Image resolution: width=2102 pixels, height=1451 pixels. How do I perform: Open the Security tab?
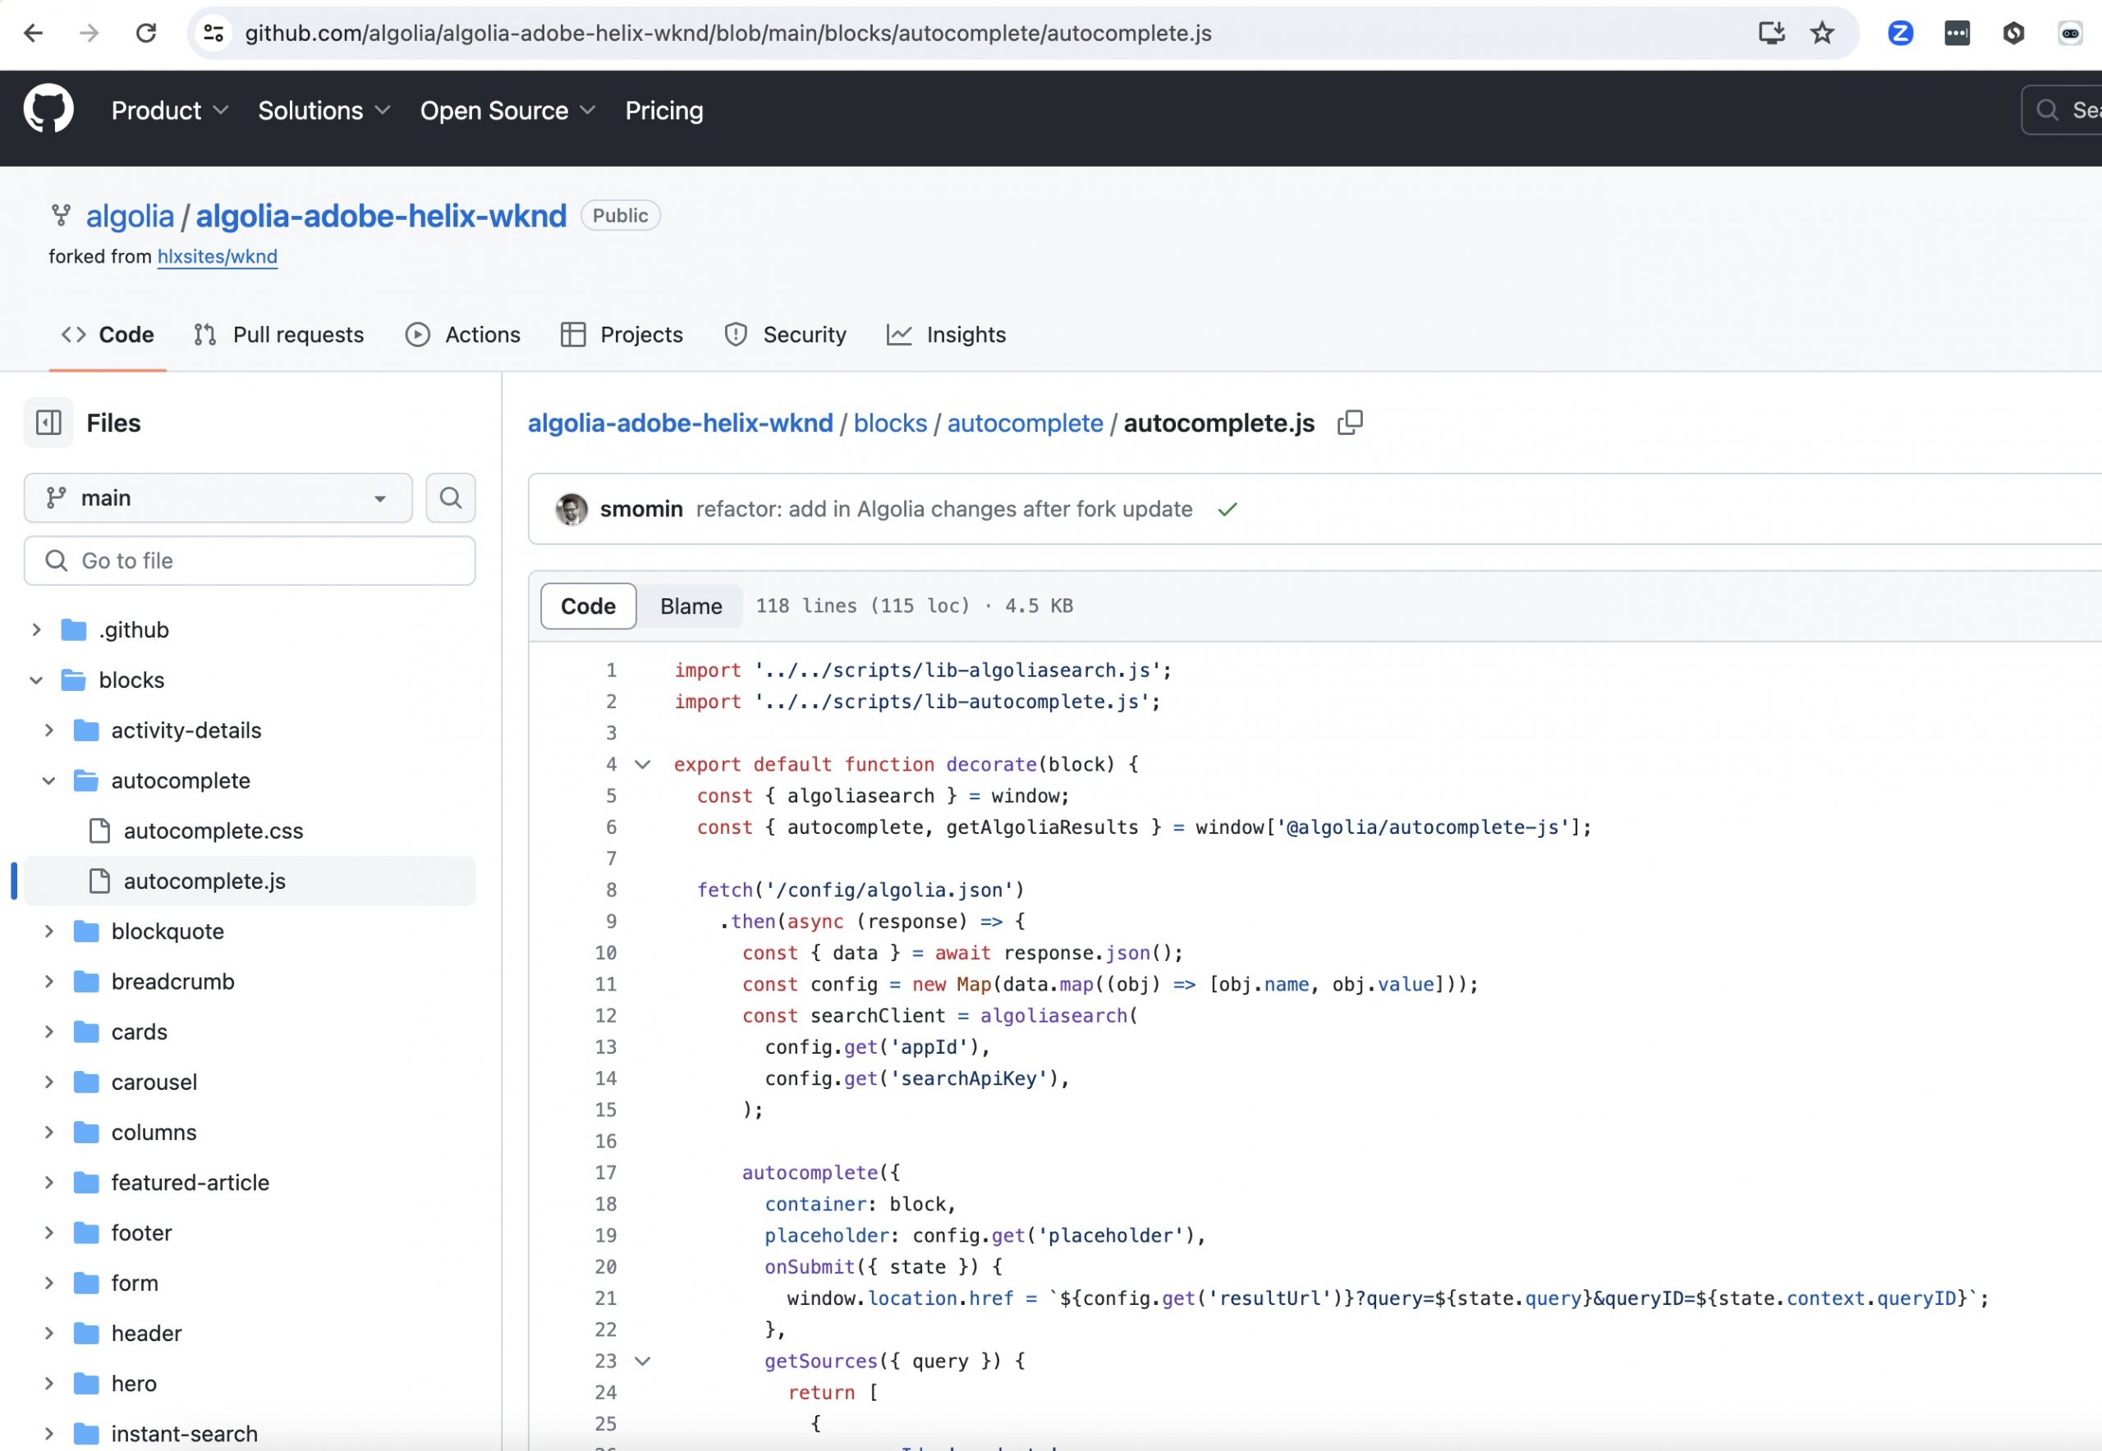(x=785, y=335)
